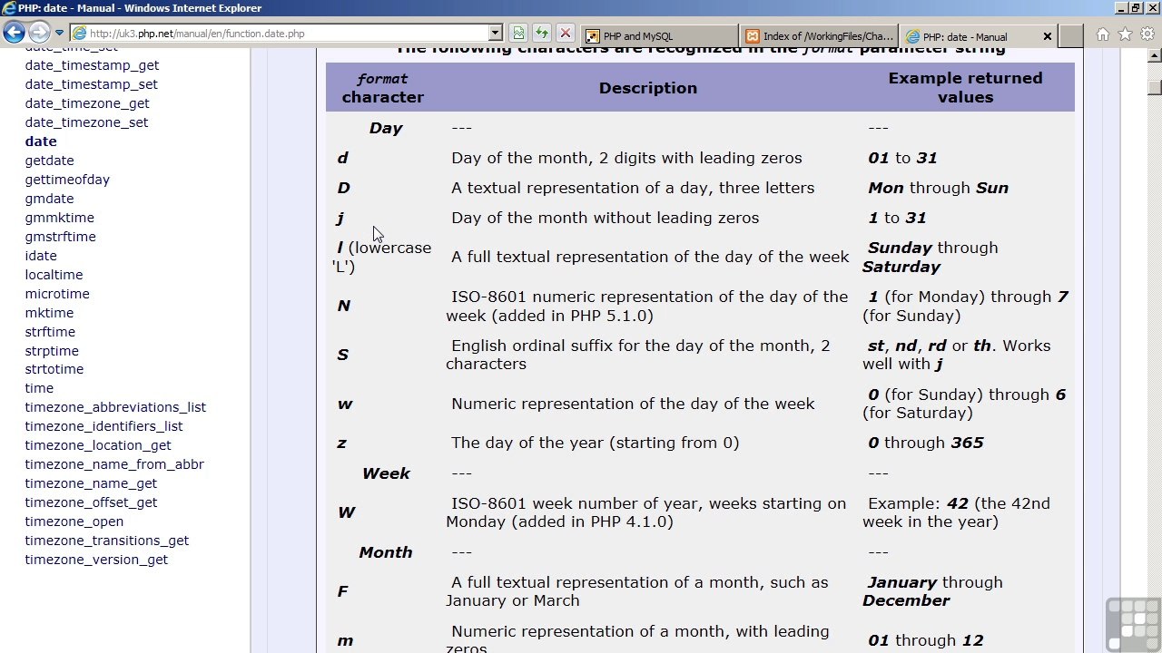Image resolution: width=1162 pixels, height=653 pixels.
Task: Open a new blank tab
Action: click(1071, 36)
